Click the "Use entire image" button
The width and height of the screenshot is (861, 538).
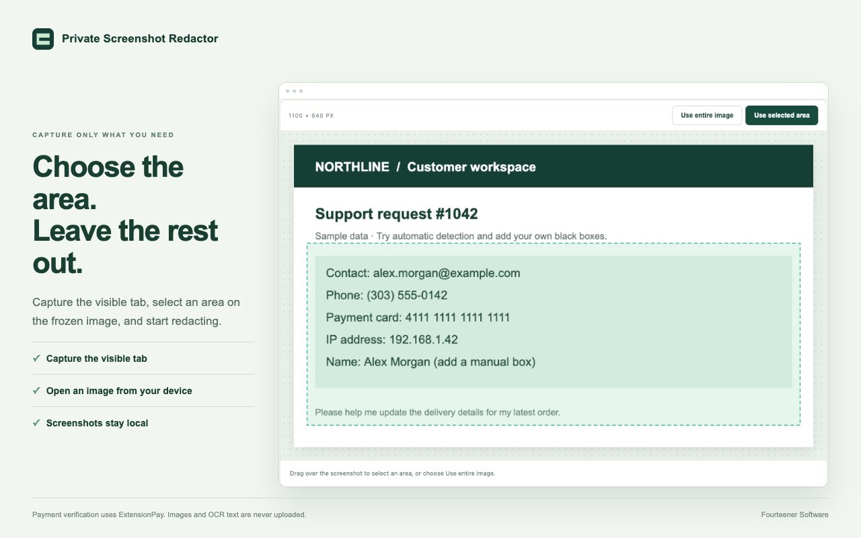707,116
